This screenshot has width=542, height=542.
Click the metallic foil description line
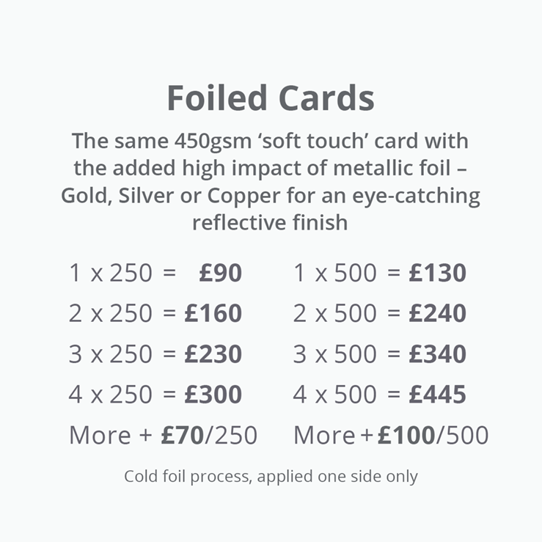pyautogui.click(x=271, y=169)
